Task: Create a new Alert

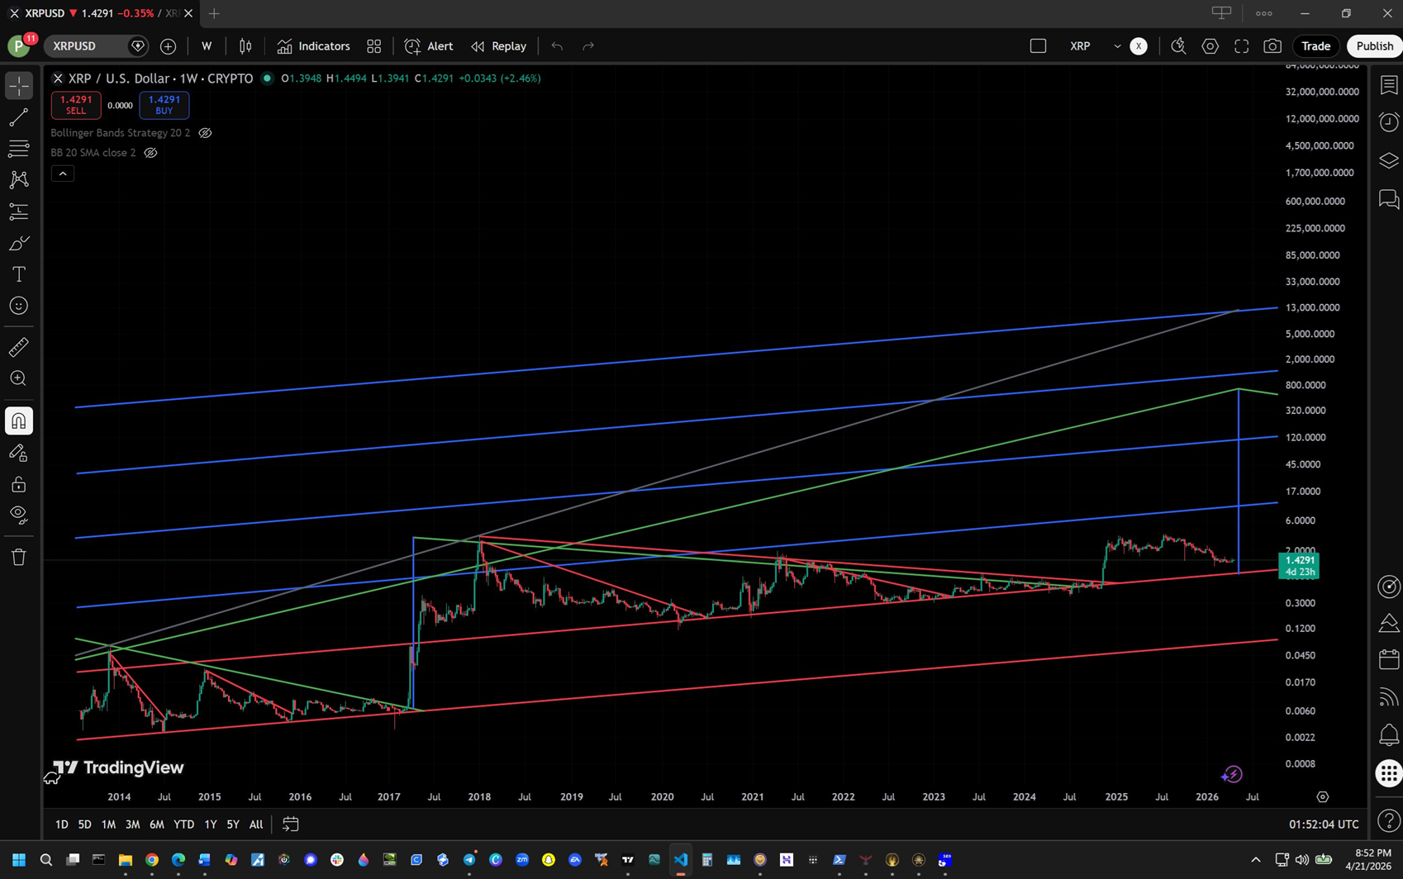Action: pos(429,46)
